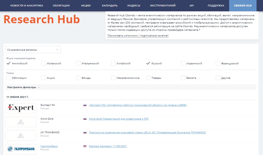Click the Russian flag beside Эксперт РА article
Viewport: 263px width, 155px height.
tap(85, 105)
